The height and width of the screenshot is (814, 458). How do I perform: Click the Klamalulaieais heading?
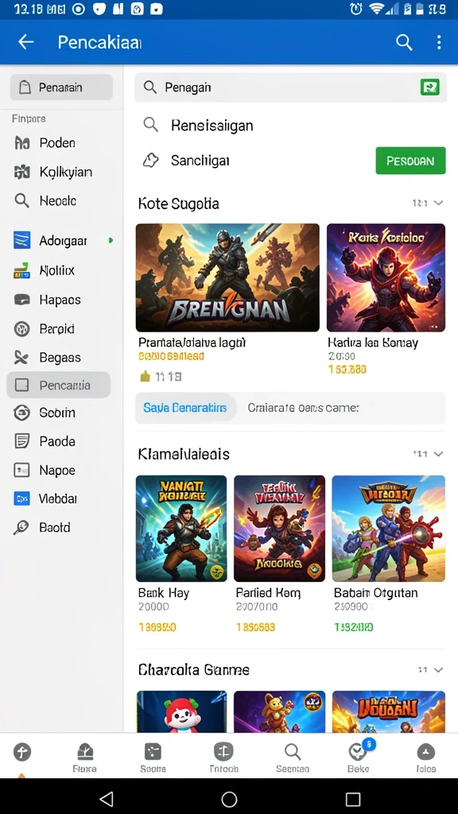[x=184, y=454]
